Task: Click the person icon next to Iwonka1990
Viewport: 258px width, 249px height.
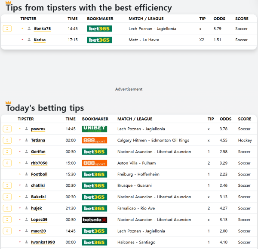Action: click(27, 243)
